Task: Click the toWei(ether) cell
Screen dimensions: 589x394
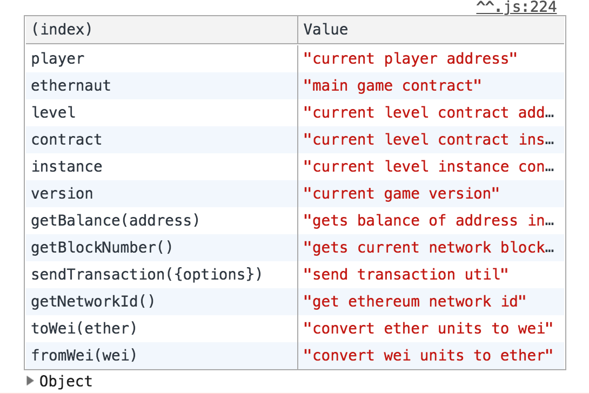Action: point(162,329)
